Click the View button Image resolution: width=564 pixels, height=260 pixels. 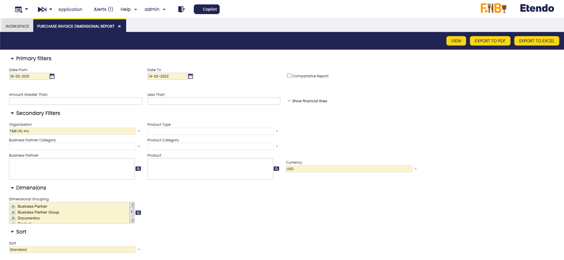[456, 41]
